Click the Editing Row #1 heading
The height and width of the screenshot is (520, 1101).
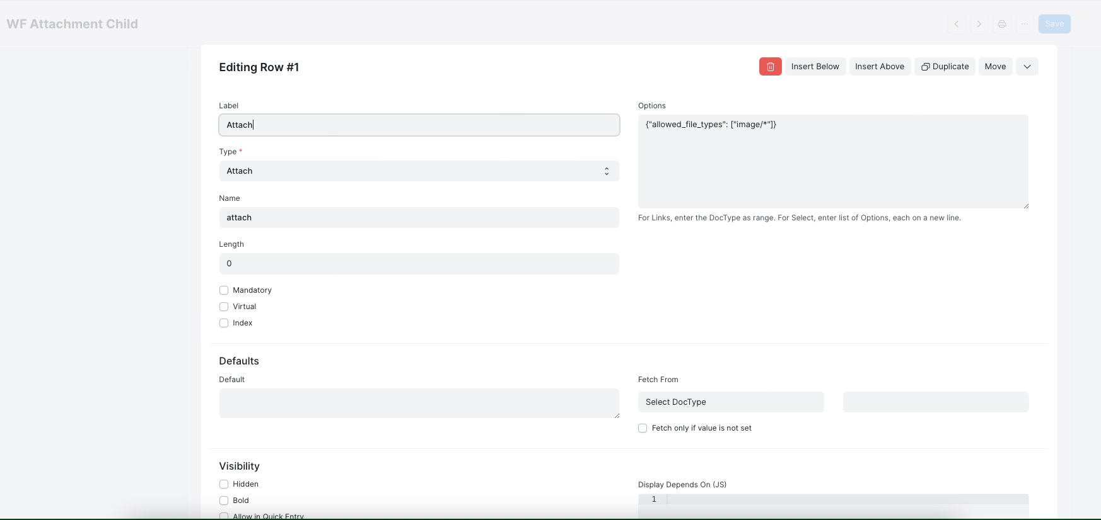pyautogui.click(x=259, y=67)
